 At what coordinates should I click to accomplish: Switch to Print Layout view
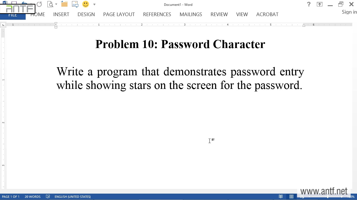click(291, 197)
